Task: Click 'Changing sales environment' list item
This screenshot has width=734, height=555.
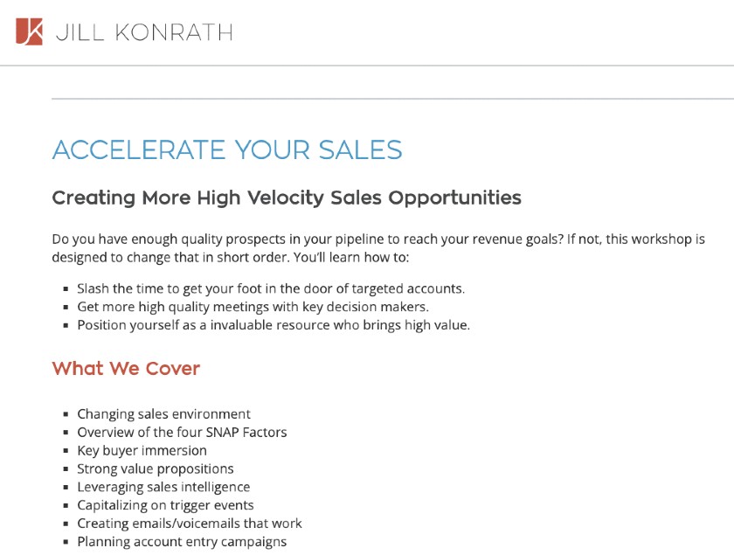Action: tap(164, 414)
